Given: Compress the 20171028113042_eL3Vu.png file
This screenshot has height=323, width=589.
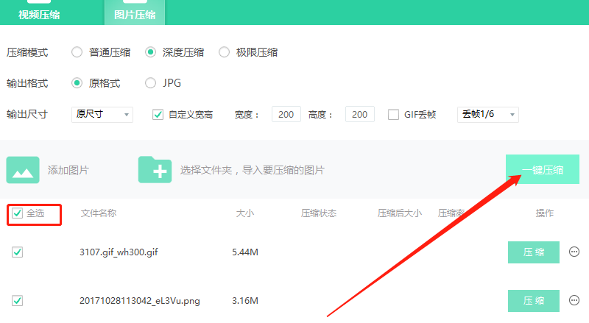Looking at the screenshot, I should click(x=533, y=301).
